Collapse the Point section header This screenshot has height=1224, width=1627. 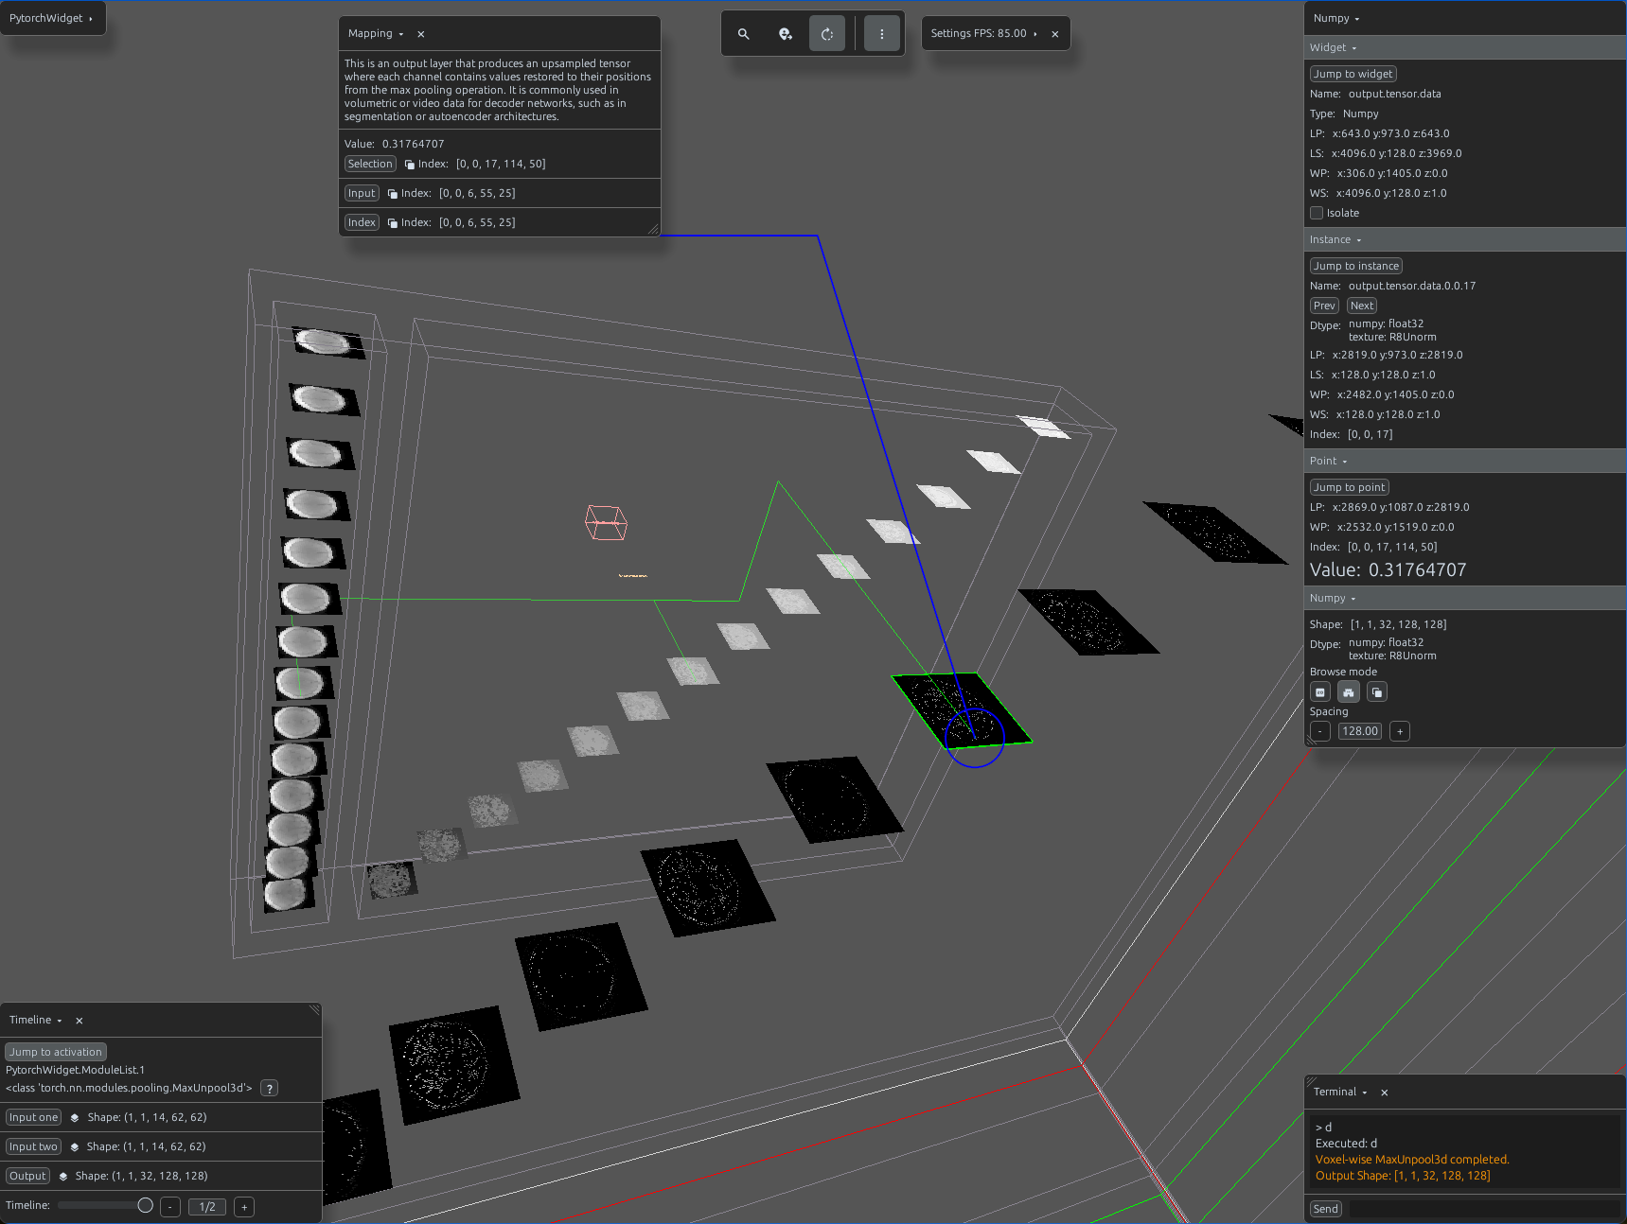[x=1465, y=461]
